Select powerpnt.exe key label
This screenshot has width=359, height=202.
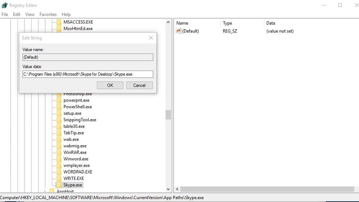pos(77,100)
